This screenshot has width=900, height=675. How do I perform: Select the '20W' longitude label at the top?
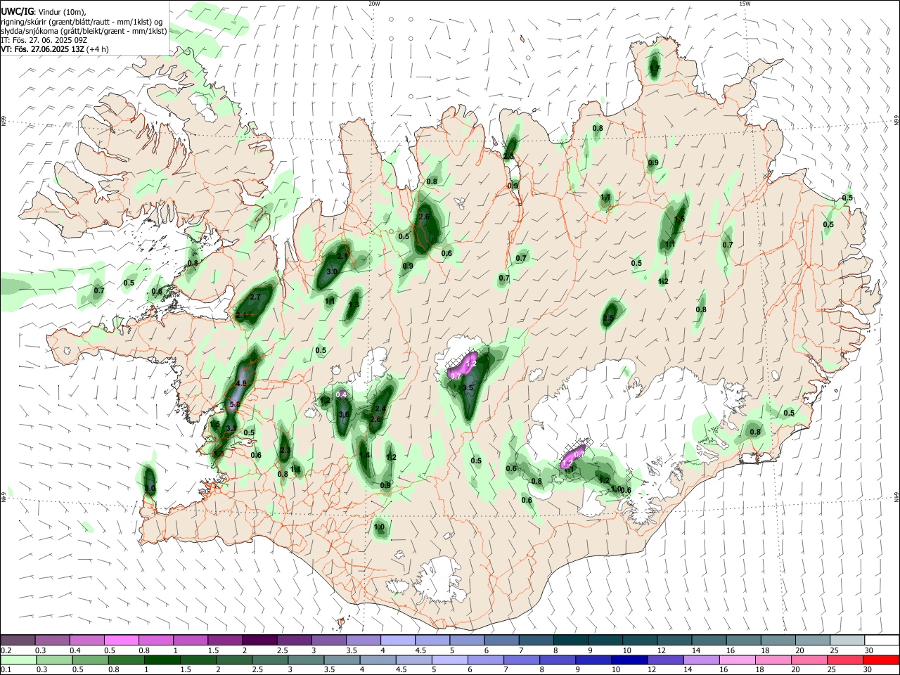click(374, 4)
